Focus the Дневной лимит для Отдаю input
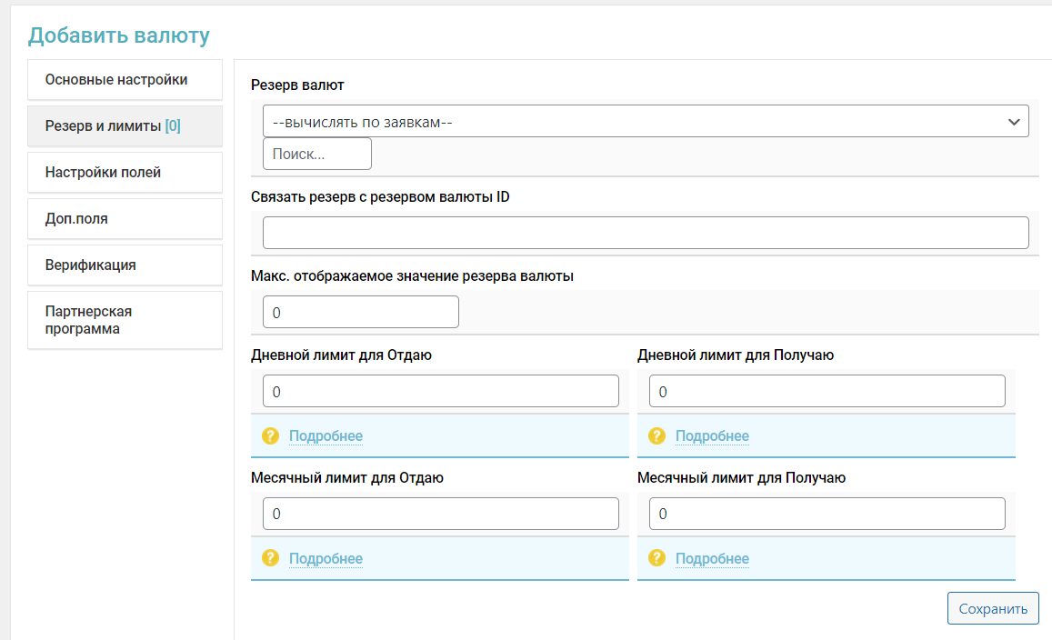The height and width of the screenshot is (640, 1052). (x=440, y=391)
